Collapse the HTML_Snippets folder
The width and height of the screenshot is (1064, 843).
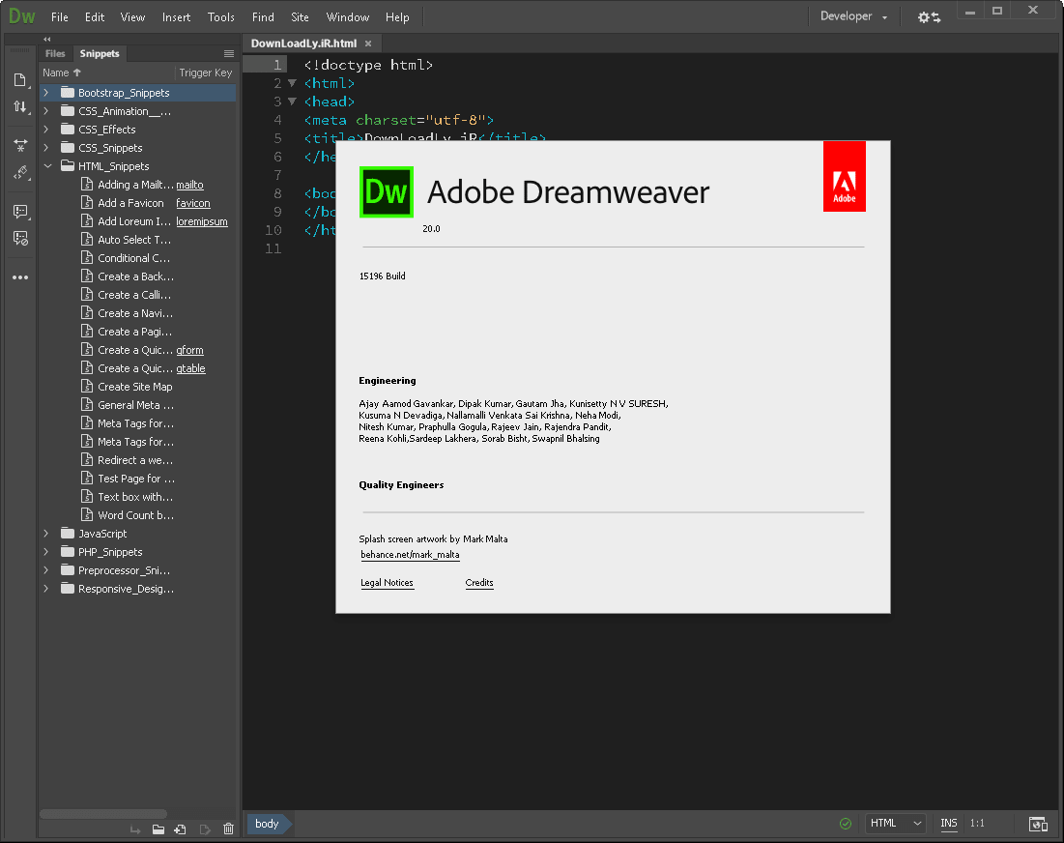tap(46, 165)
